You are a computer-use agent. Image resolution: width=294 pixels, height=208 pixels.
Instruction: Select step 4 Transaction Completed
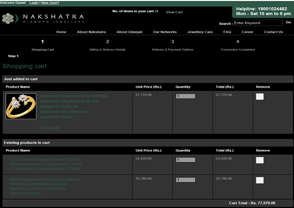point(237,45)
